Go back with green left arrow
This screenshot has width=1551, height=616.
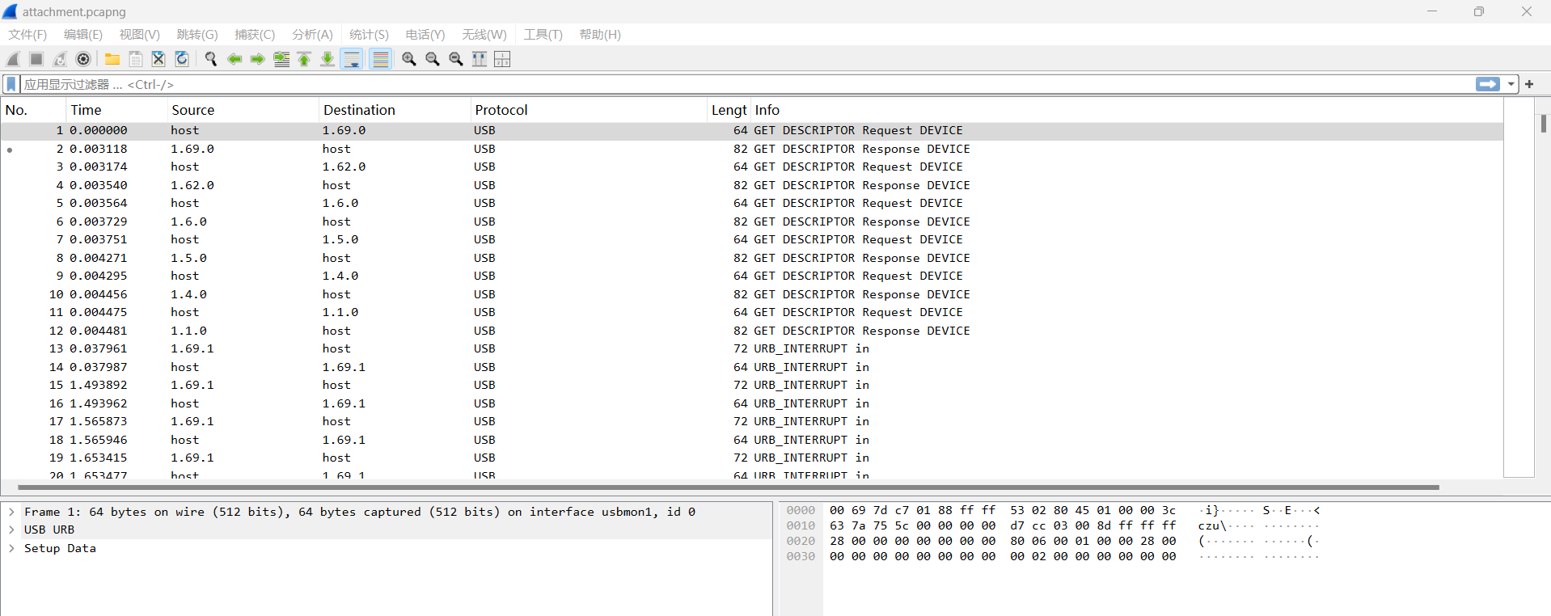(235, 59)
